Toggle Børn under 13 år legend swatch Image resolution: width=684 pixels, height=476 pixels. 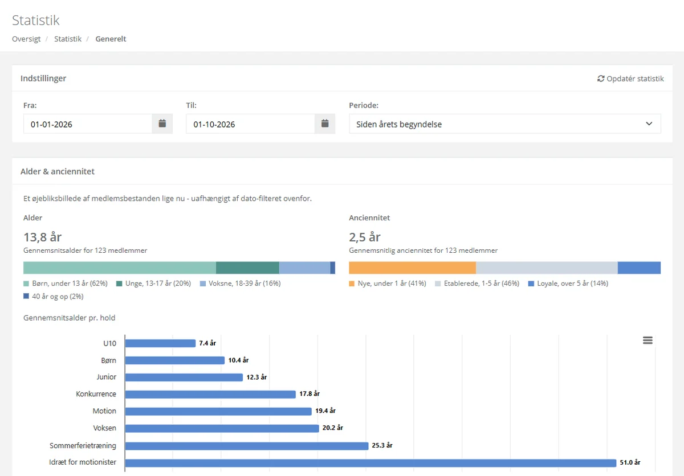coord(26,284)
